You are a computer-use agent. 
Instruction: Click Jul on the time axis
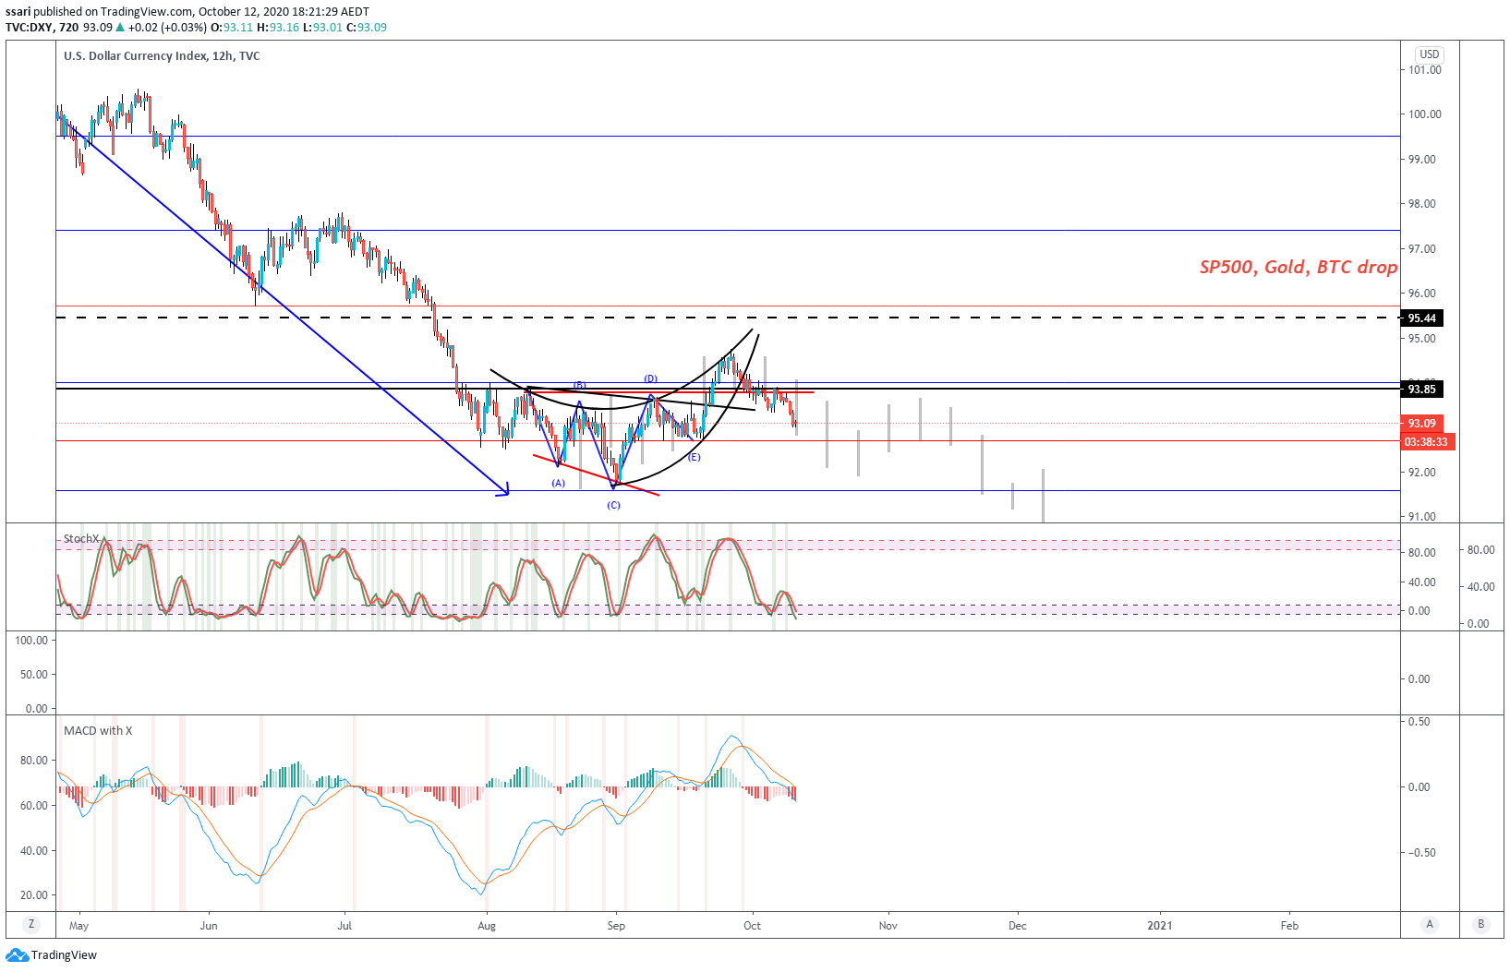(344, 926)
